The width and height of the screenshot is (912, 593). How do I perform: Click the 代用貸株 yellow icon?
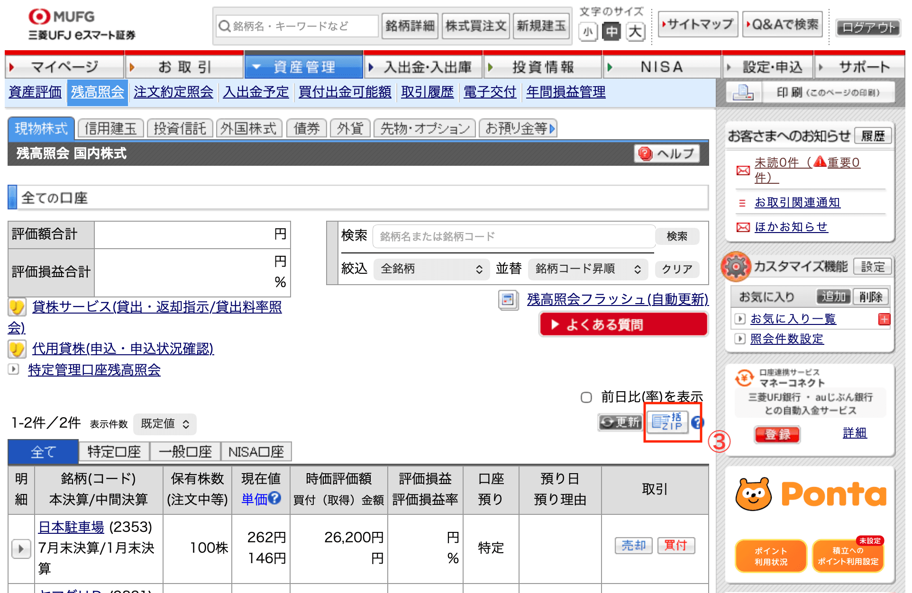tap(17, 350)
